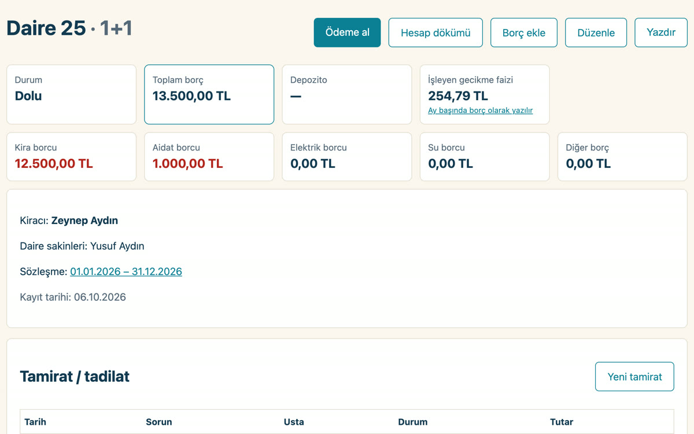Viewport: 694px width, 434px height.
Task: Click the Aidat borcu card
Action: [x=209, y=157]
